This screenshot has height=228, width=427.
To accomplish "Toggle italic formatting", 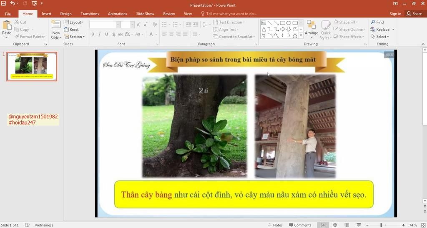I will (x=99, y=34).
